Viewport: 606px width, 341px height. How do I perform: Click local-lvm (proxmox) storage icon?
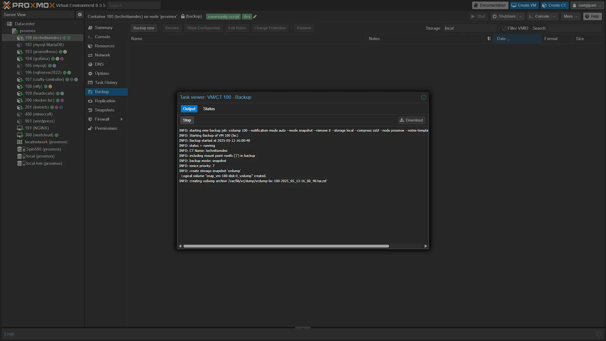pos(21,163)
